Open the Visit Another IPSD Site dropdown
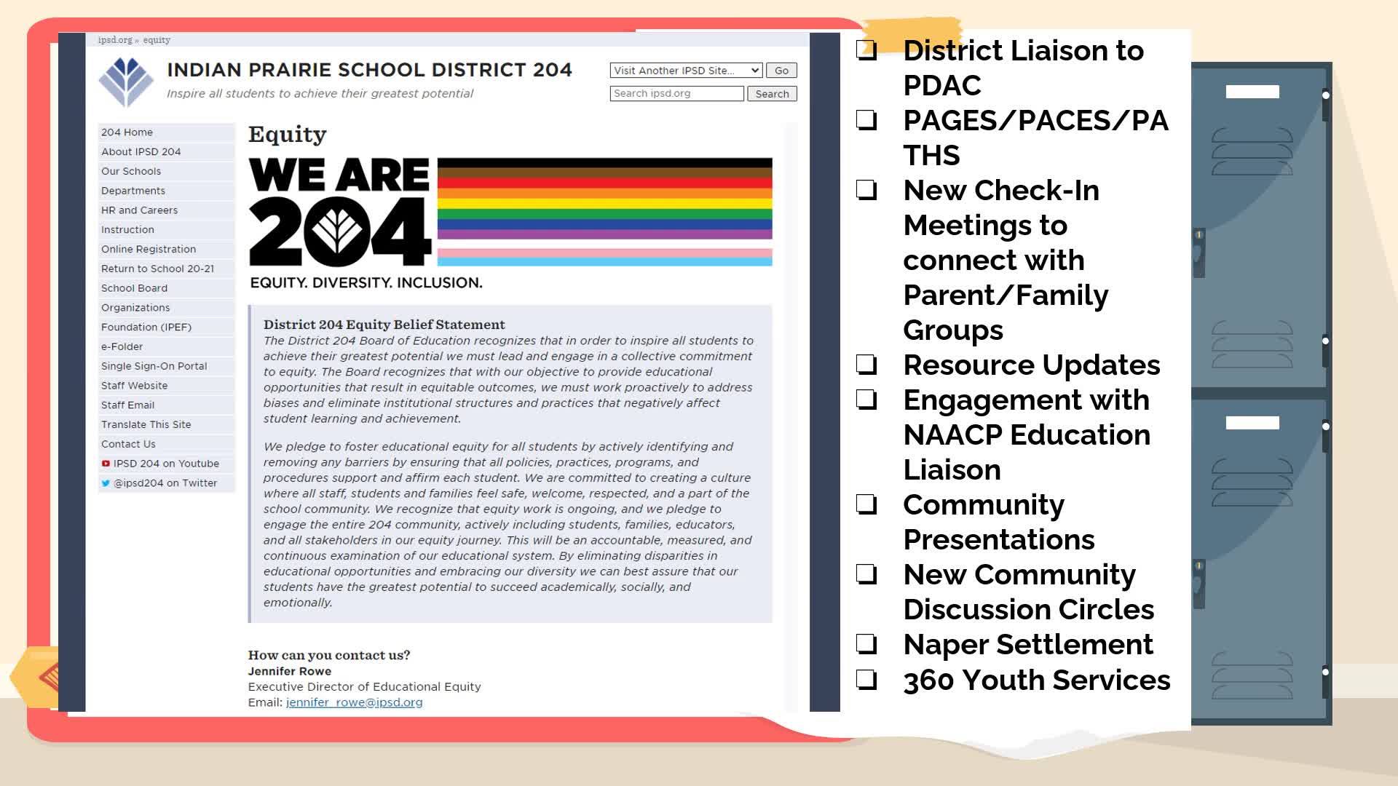 point(686,71)
